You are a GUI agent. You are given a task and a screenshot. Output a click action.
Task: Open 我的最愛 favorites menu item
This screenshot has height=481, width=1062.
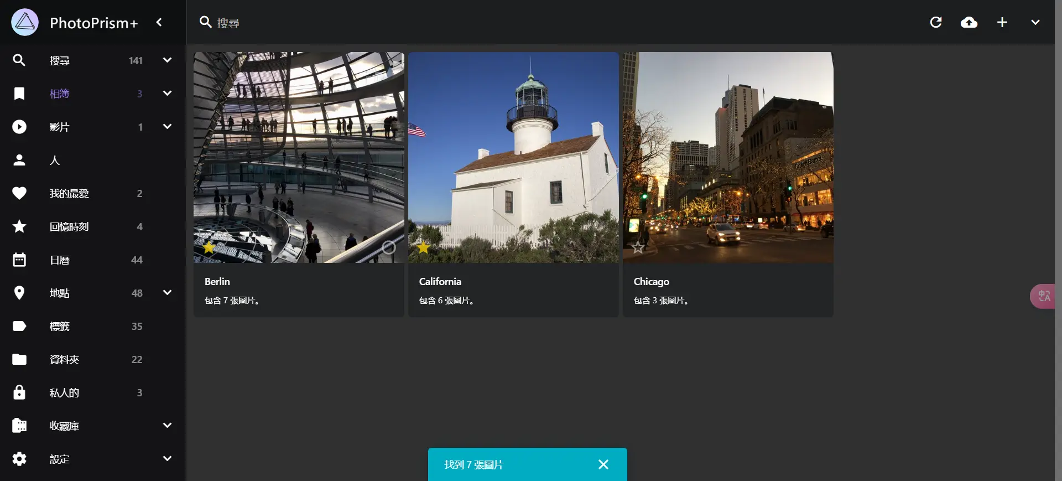pyautogui.click(x=93, y=193)
